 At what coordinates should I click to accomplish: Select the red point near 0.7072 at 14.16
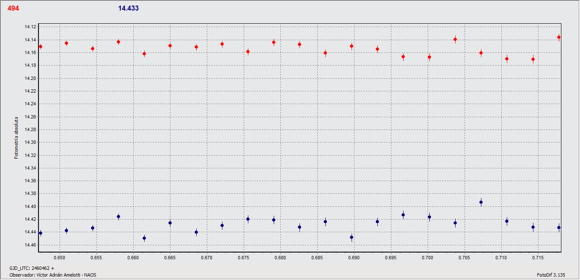tap(481, 53)
